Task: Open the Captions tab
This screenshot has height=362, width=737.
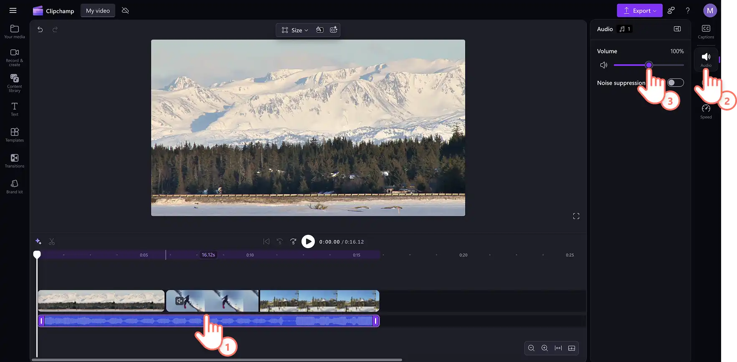Action: click(x=706, y=32)
